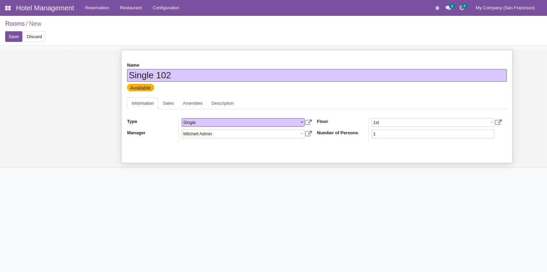Viewport: 547px width, 272px height.
Task: Click the Type field label
Action: (132, 122)
